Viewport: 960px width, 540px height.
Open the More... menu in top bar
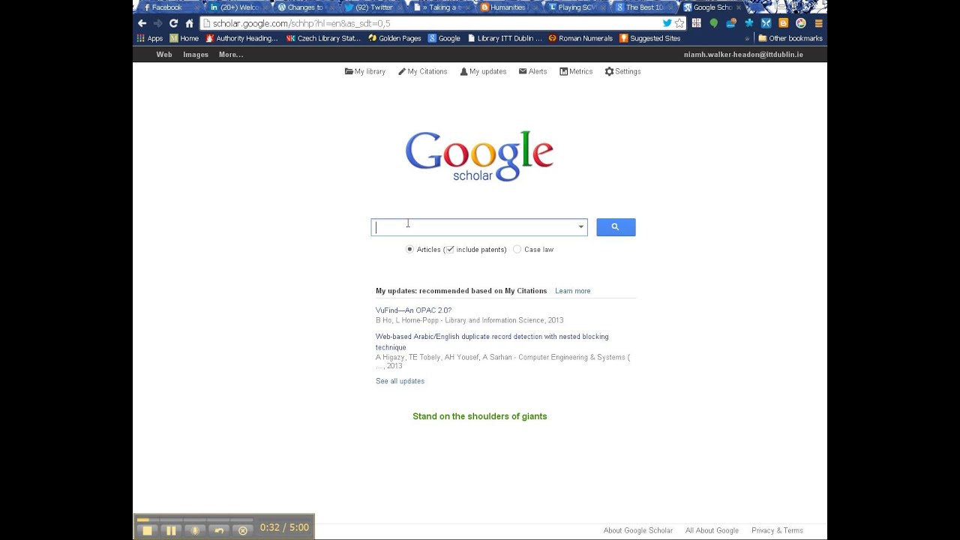(231, 55)
